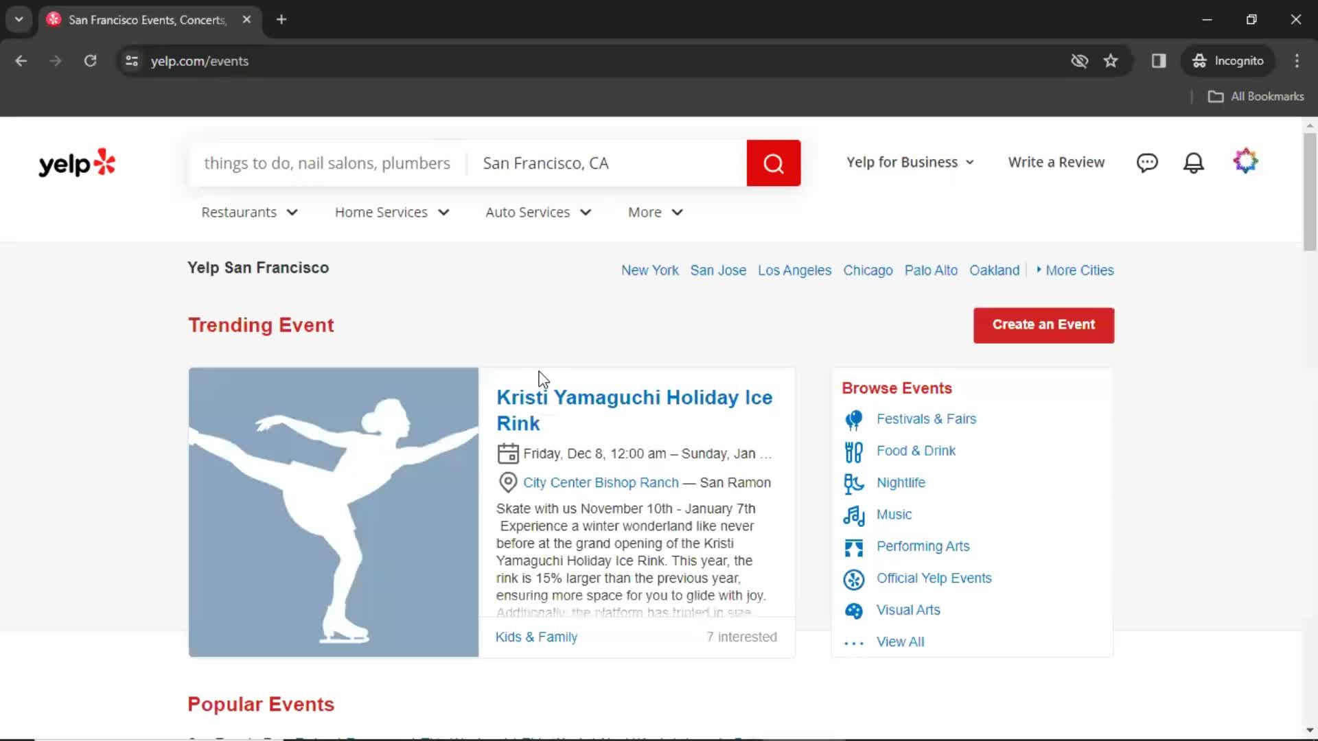Screen dimensions: 1318x741
Task: Click the Create an Event button
Action: point(1043,325)
